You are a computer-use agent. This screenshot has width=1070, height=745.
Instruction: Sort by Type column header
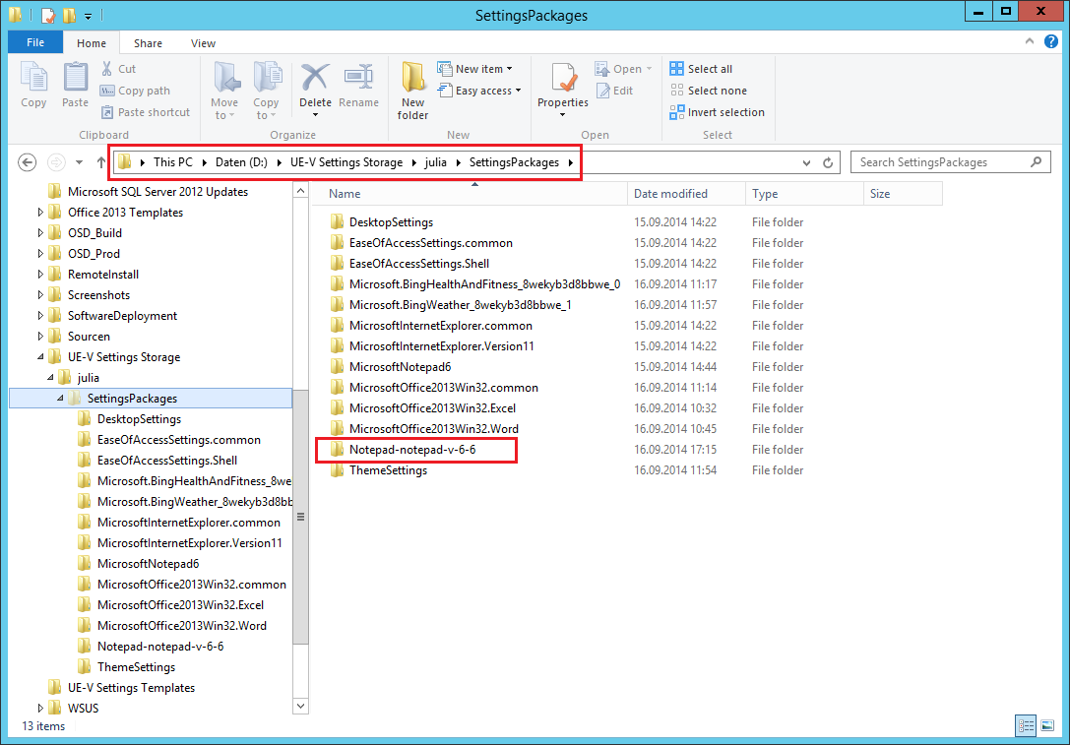[804, 194]
